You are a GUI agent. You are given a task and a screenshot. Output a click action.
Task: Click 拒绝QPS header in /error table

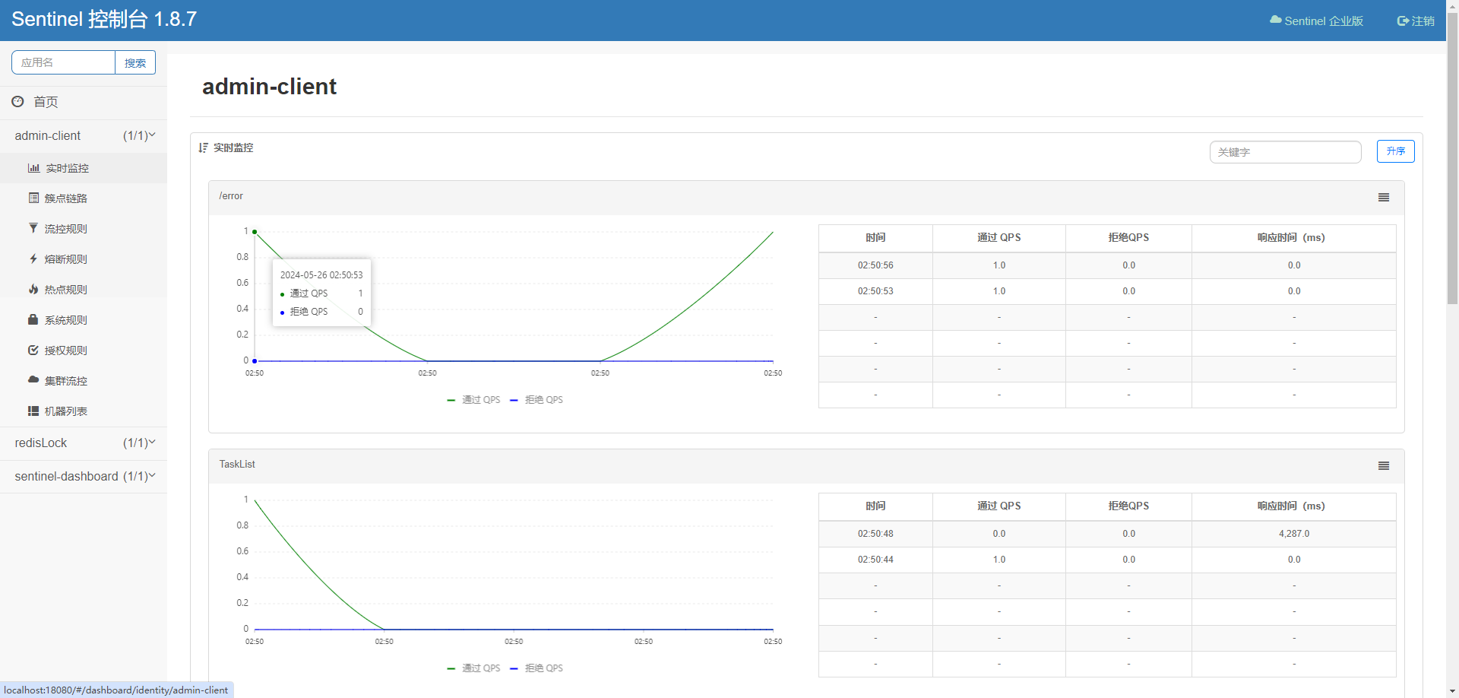point(1128,237)
